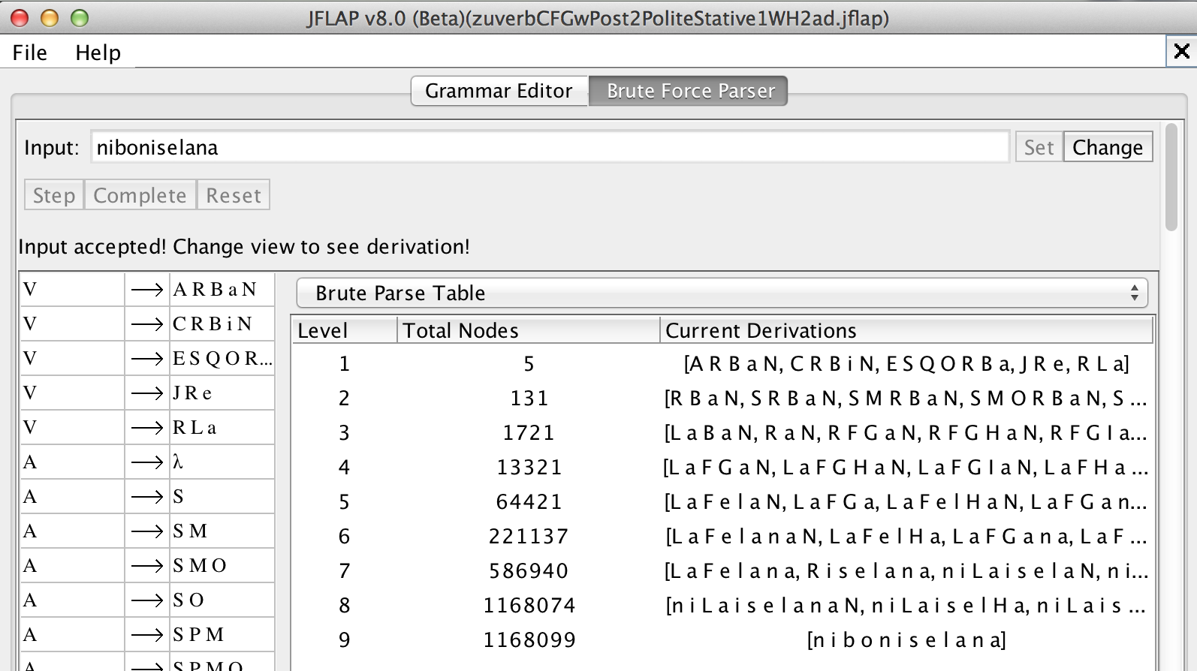Select the level 1 row with 5 nodes
Viewport: 1197px width, 671px height.
(722, 364)
